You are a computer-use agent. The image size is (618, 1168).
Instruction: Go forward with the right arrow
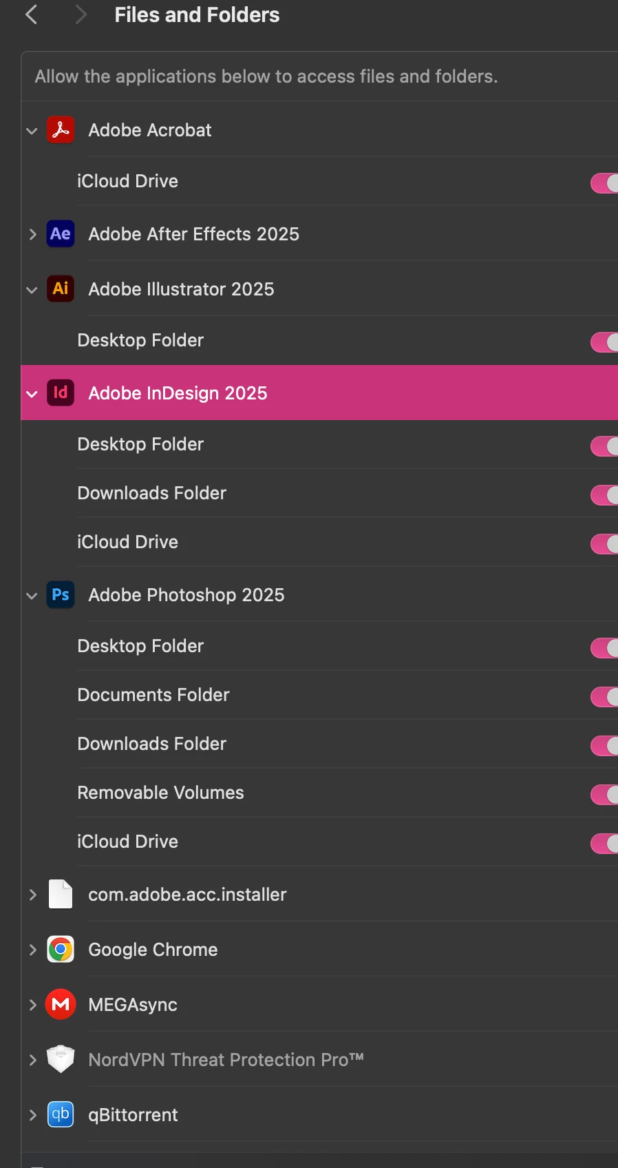pyautogui.click(x=81, y=14)
